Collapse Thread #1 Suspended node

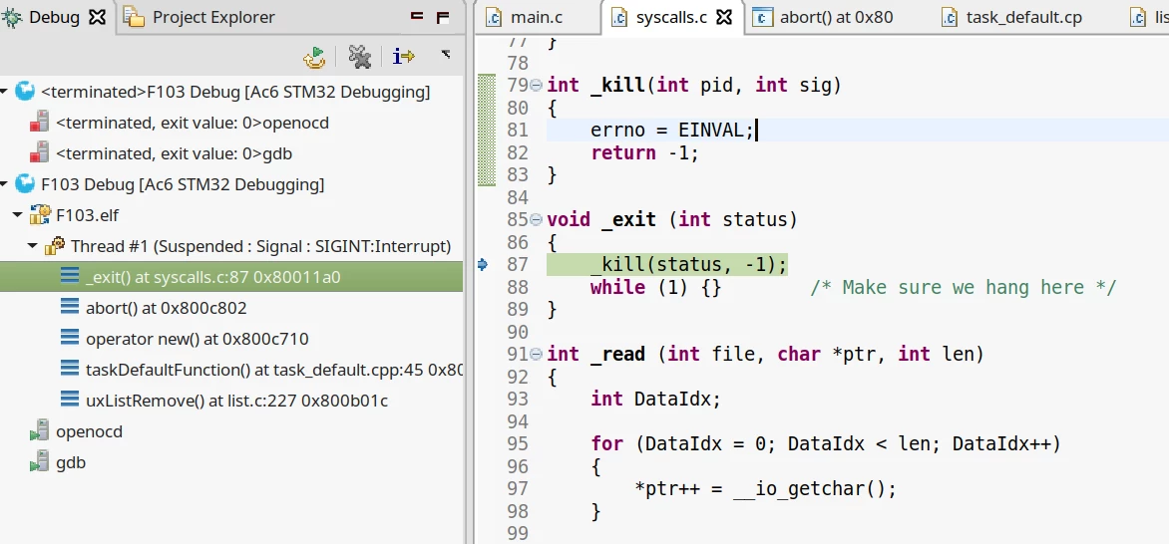click(32, 246)
